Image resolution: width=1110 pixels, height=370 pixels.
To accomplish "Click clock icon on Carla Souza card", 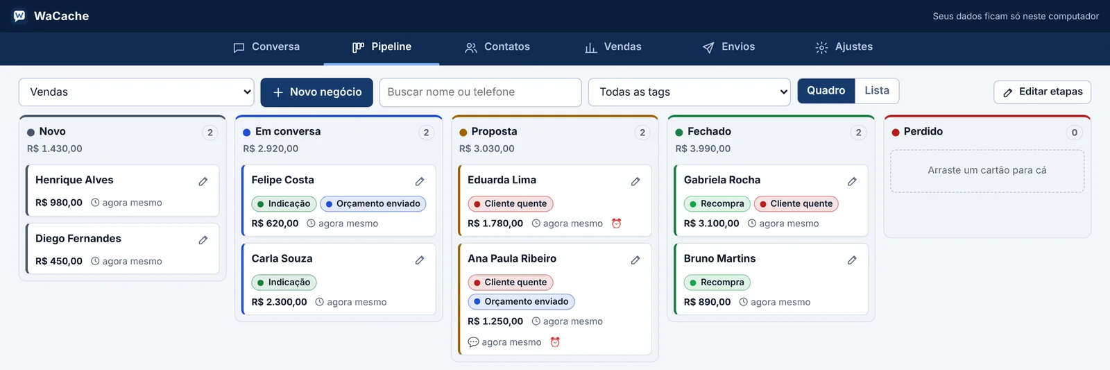I will (320, 302).
